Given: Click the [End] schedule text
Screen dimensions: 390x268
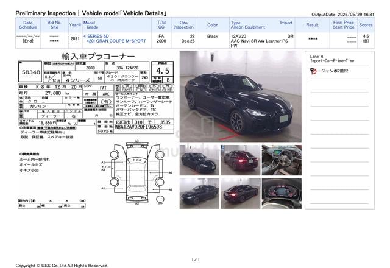Looking at the screenshot, I should [28, 41].
